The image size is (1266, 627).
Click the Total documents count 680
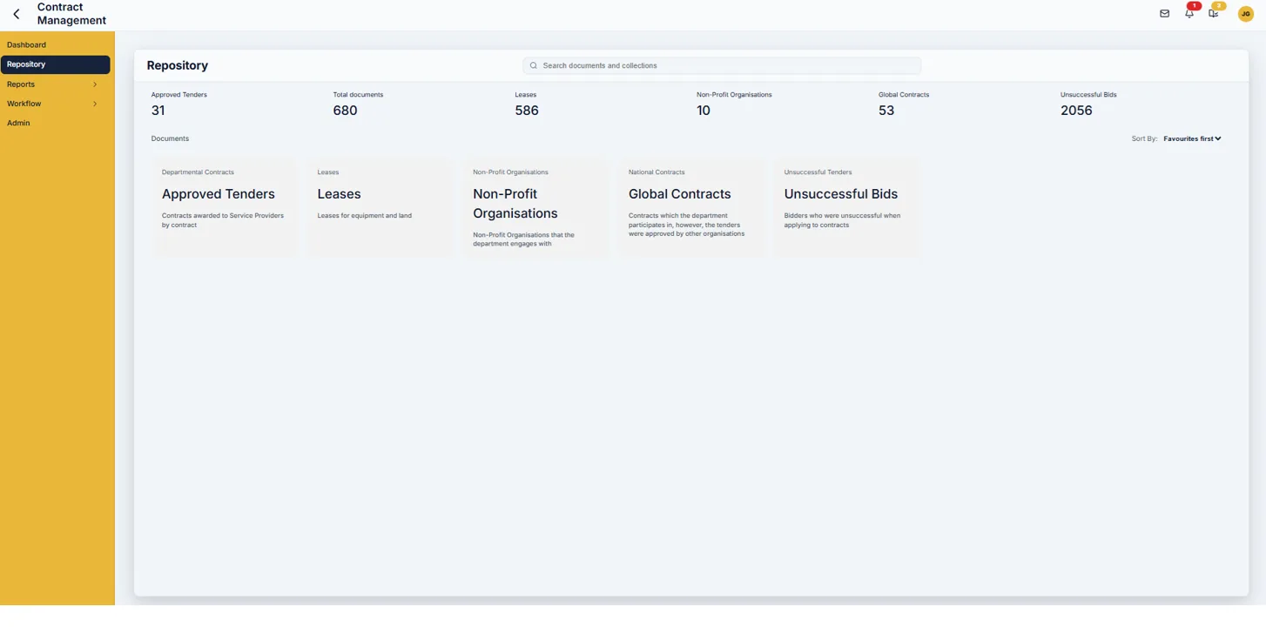tap(345, 111)
